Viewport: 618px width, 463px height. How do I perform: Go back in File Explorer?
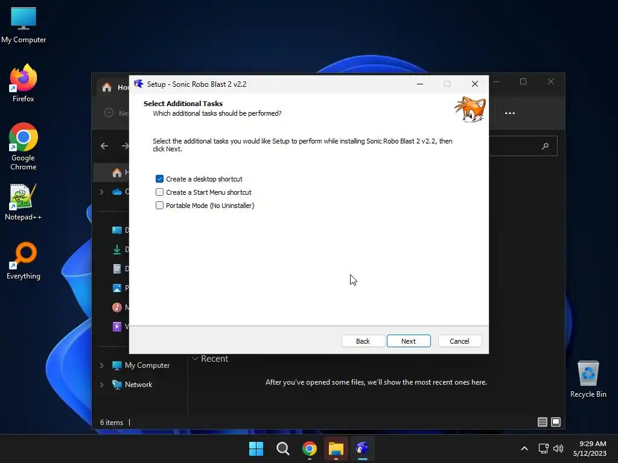[x=104, y=146]
